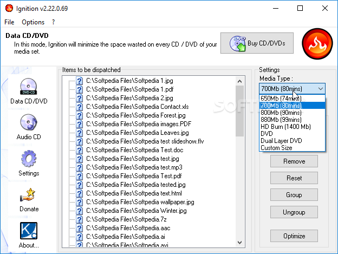Select the Softpedia Test.doc path text
338x254 pixels.
point(135,150)
